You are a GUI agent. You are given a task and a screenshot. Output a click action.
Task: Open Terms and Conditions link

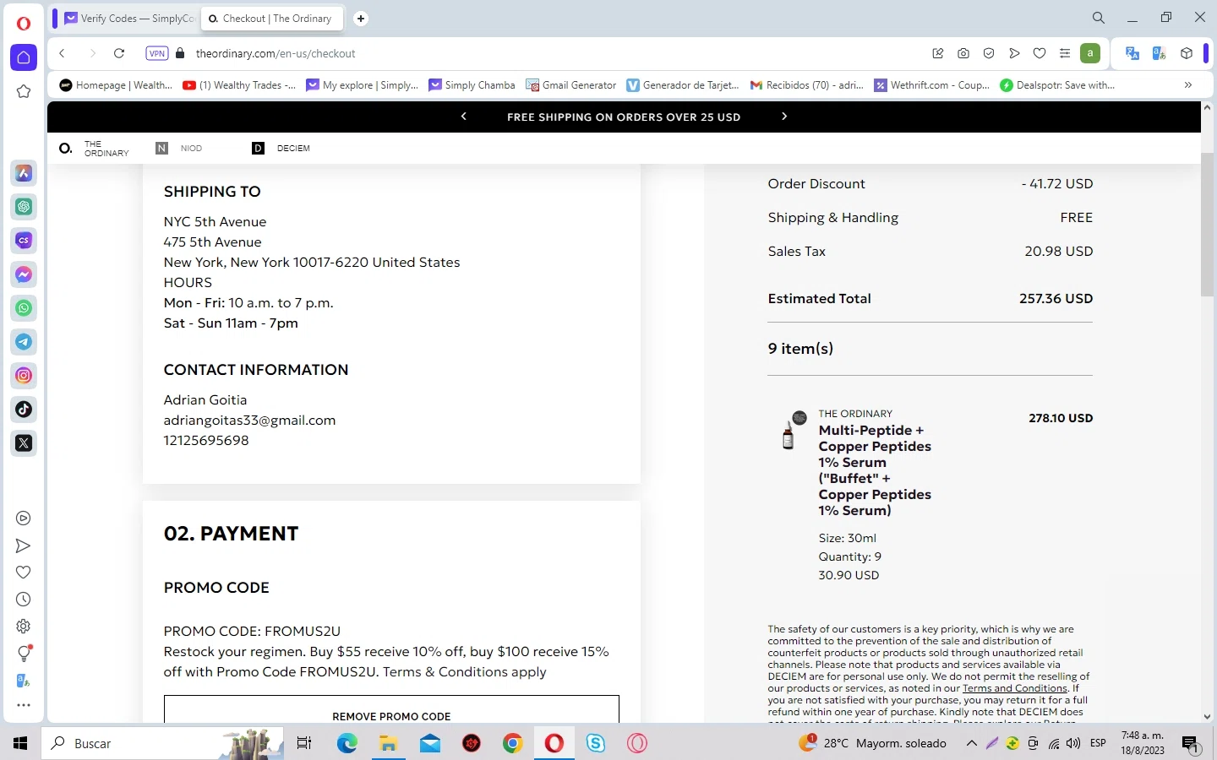pyautogui.click(x=1015, y=688)
